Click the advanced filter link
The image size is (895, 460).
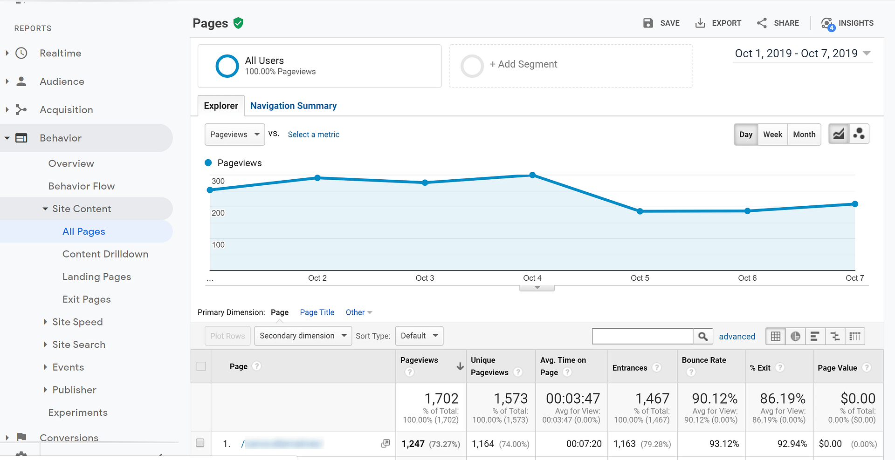point(737,336)
